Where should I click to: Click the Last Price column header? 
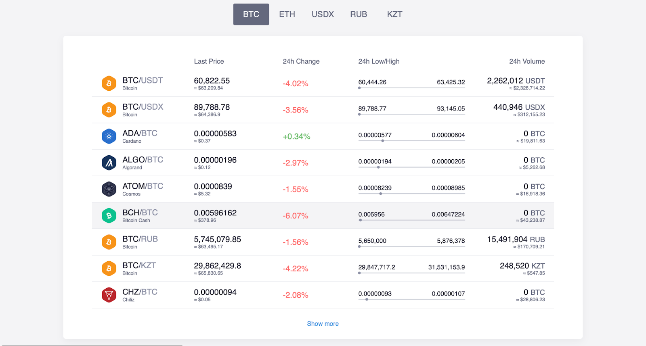pos(209,61)
